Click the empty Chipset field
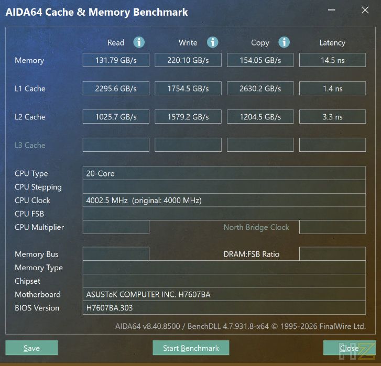The height and width of the screenshot is (366, 381). [x=224, y=281]
